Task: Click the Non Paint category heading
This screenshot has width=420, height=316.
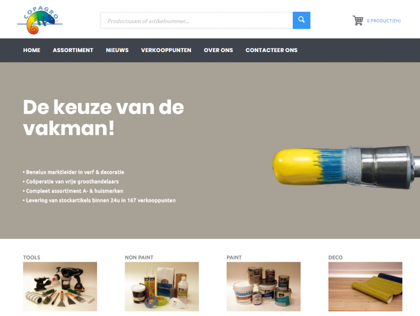Action: pos(139,257)
